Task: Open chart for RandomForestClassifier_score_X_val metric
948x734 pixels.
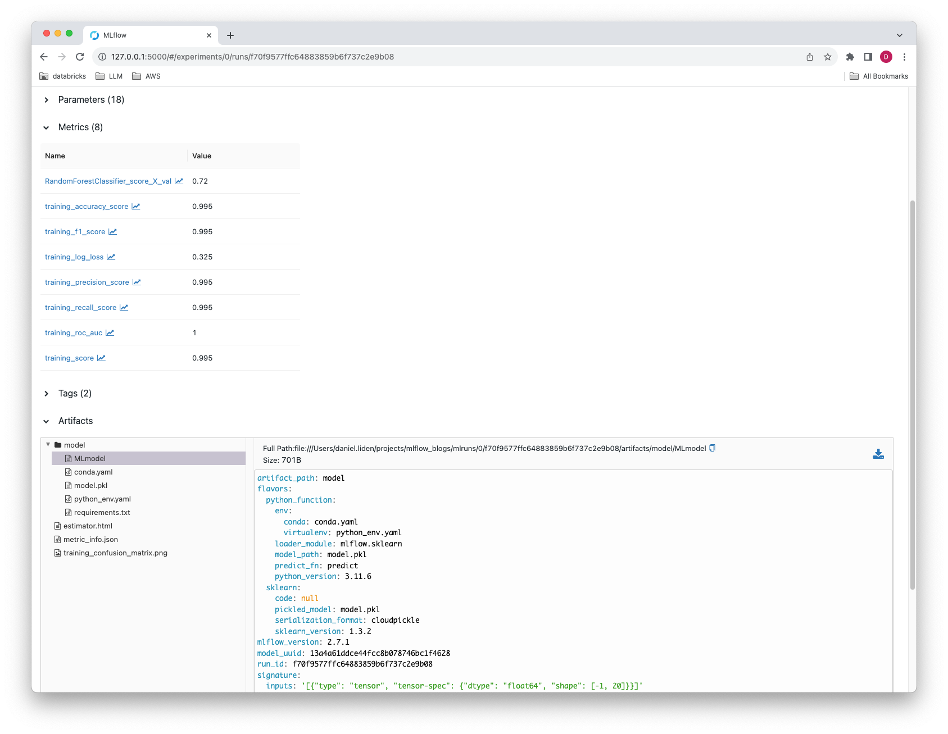Action: pos(179,181)
